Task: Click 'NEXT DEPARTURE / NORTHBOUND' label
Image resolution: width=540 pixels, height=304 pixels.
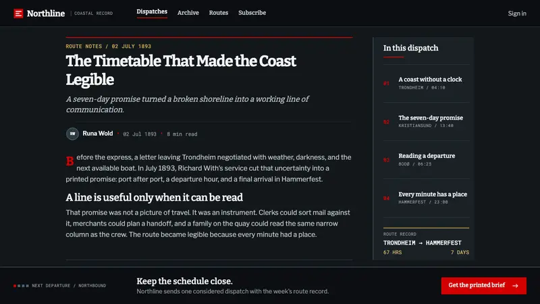Action: point(69,285)
